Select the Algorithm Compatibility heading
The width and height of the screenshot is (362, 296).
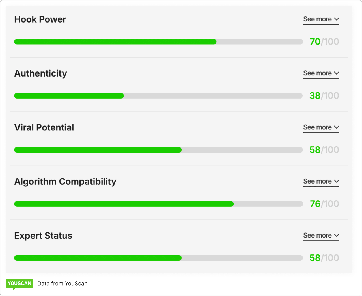click(x=65, y=181)
